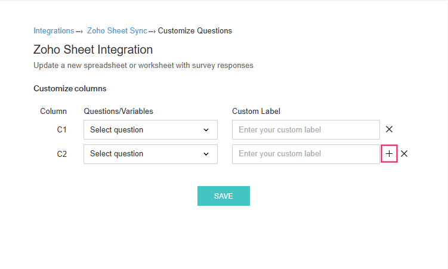Click the Customize columns section title

click(x=70, y=88)
